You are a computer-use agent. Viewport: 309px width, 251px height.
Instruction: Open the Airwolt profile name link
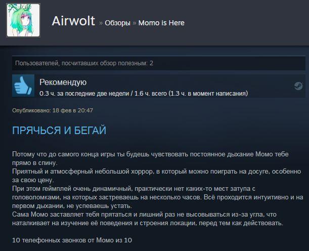[73, 21]
